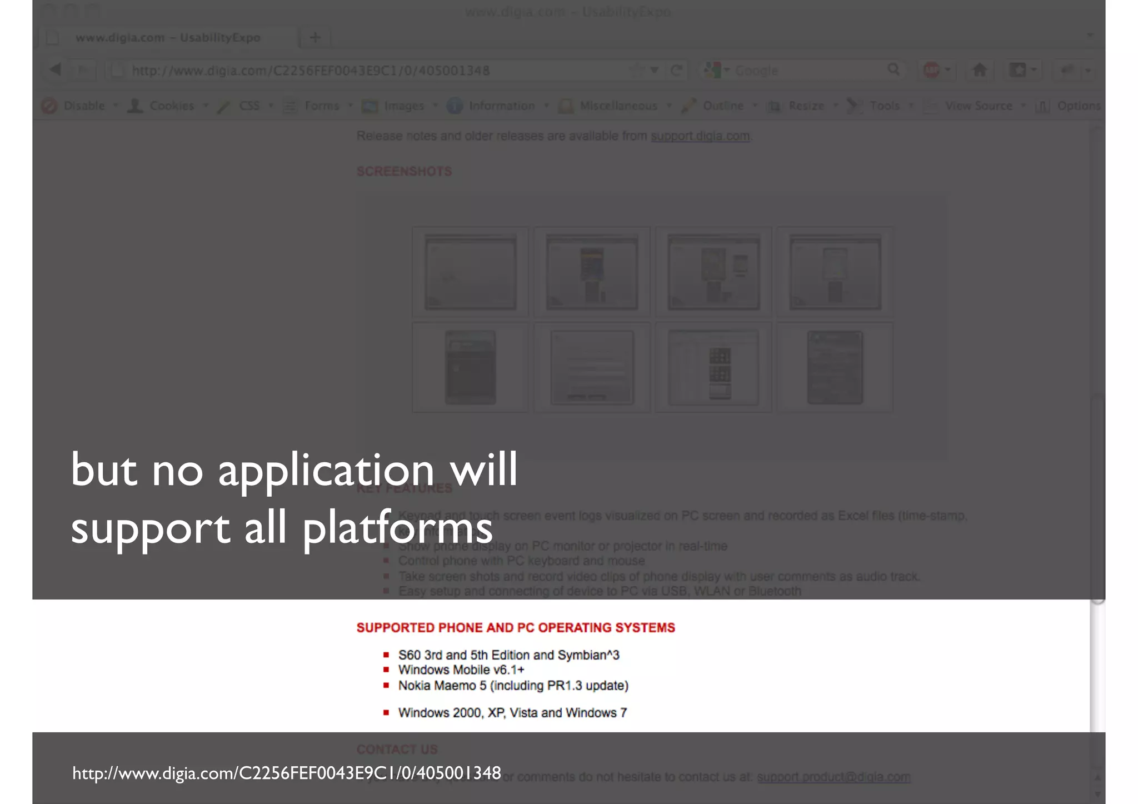Screen dimensions: 1138x804
Task: Go back with the browser back arrow
Action: 55,70
